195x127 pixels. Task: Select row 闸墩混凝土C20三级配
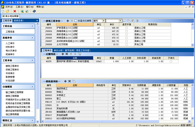[x=106, y=38]
